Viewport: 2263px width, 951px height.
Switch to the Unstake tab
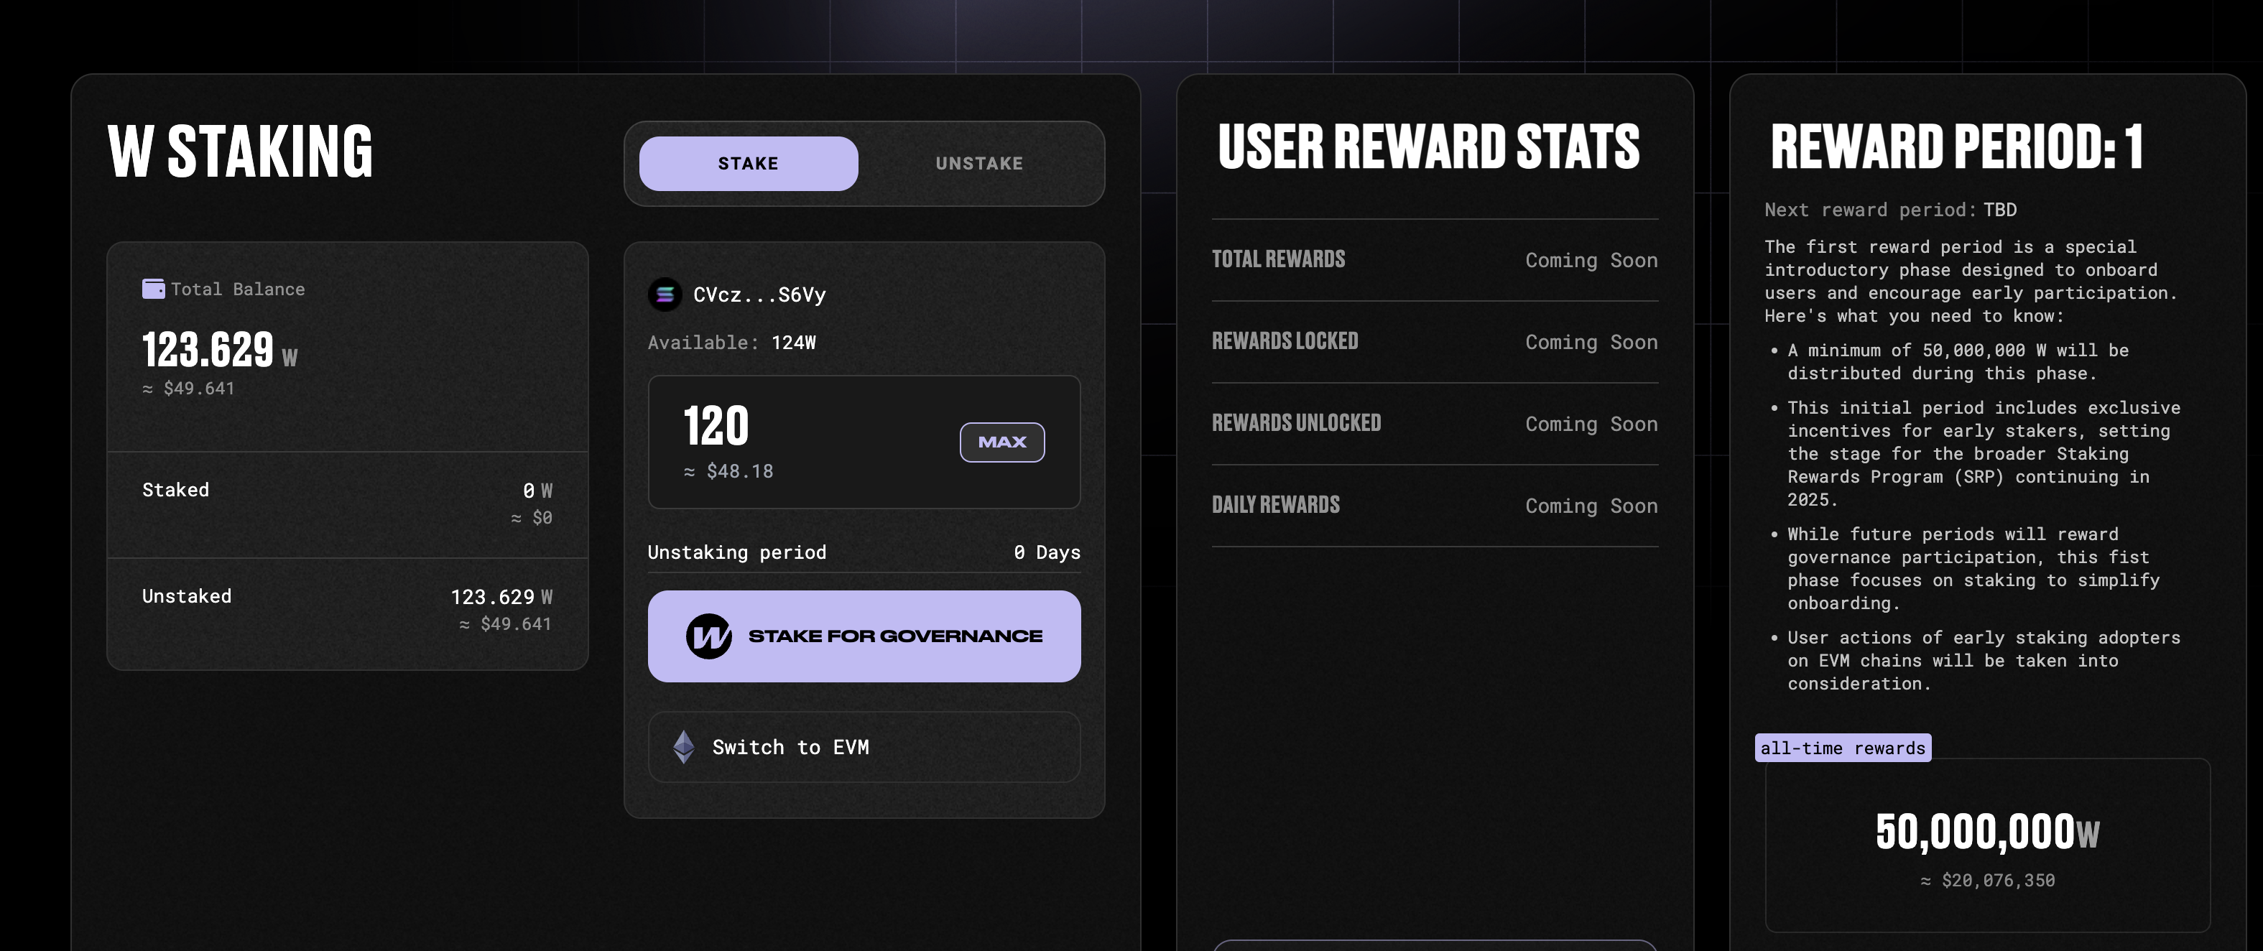coord(978,163)
